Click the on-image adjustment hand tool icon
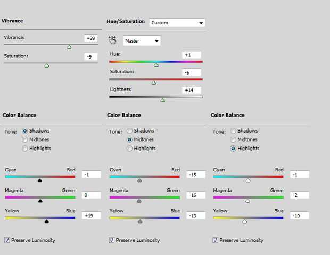The width and height of the screenshot is (330, 255). [x=112, y=40]
